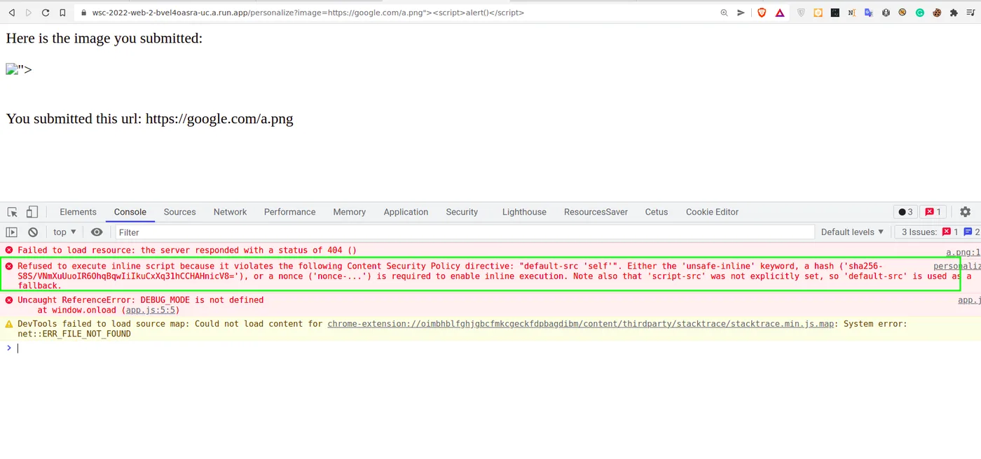
Task: Click the 404 failed resource message
Action: coord(187,250)
